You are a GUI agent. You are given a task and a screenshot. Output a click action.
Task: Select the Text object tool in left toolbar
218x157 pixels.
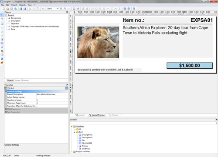click(2, 24)
